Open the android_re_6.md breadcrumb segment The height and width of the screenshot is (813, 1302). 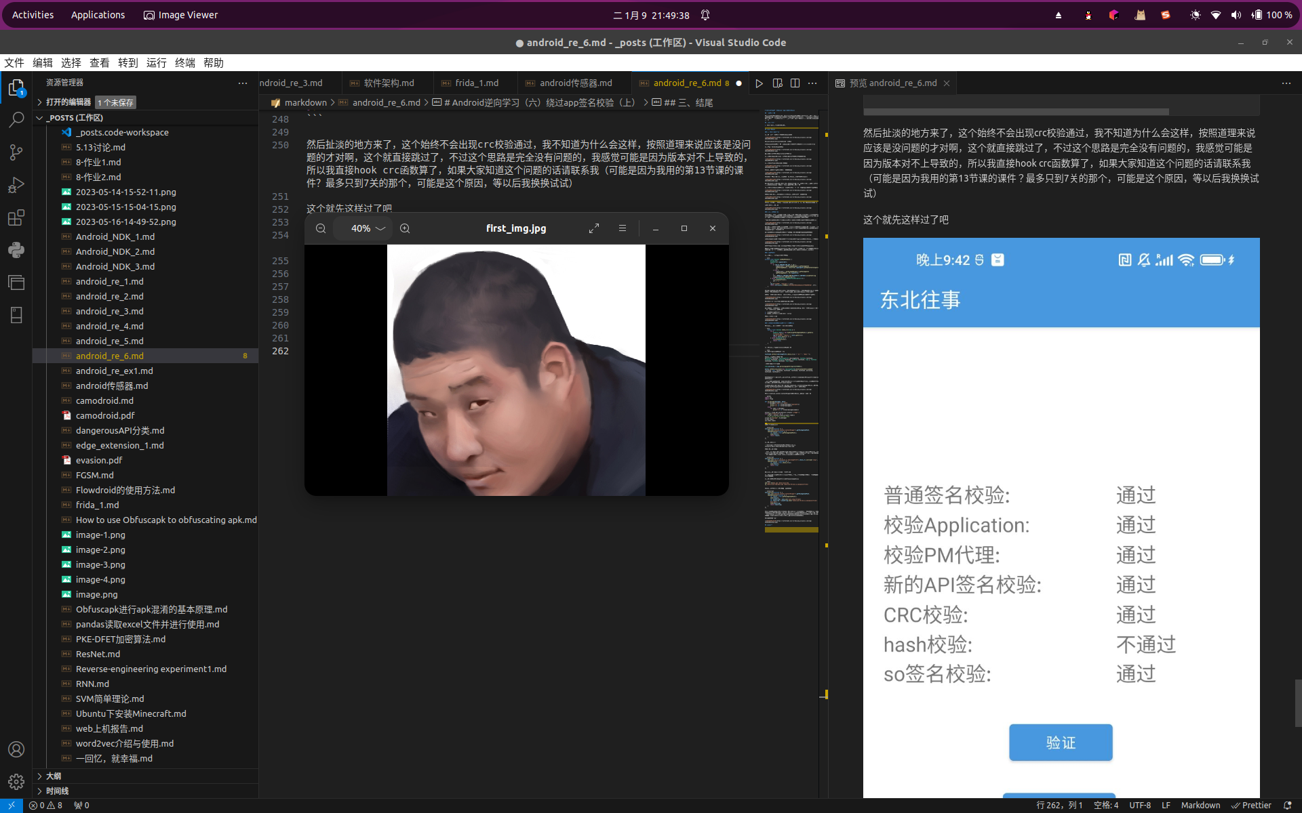(386, 103)
